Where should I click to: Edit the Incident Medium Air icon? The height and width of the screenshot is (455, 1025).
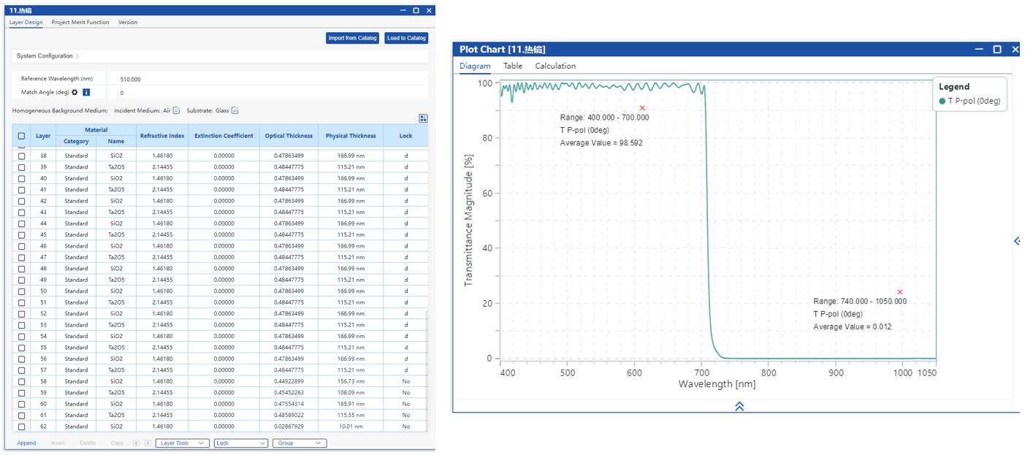click(176, 111)
